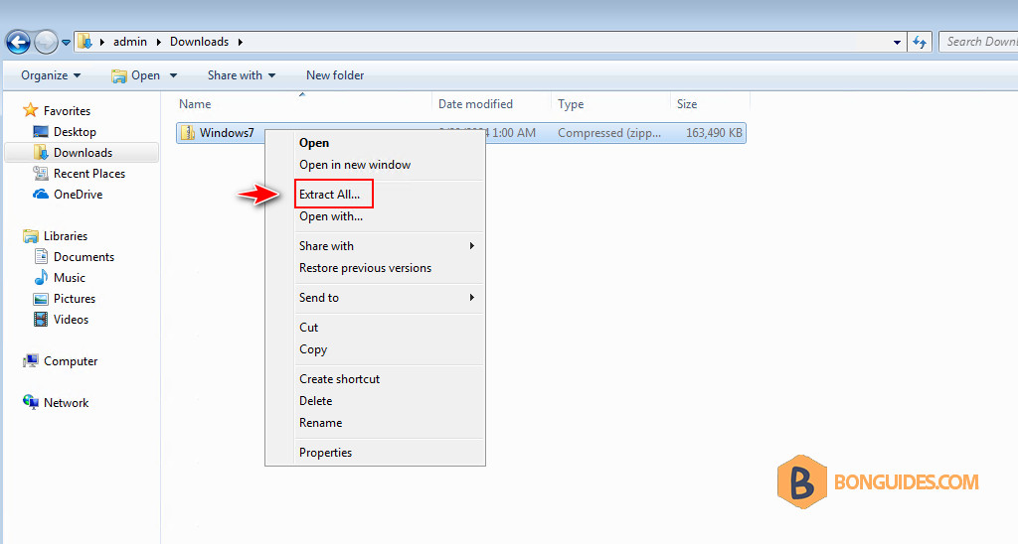Screen dimensions: 1018x544
Task: Open Recent Places in navigation pane
Action: [89, 173]
